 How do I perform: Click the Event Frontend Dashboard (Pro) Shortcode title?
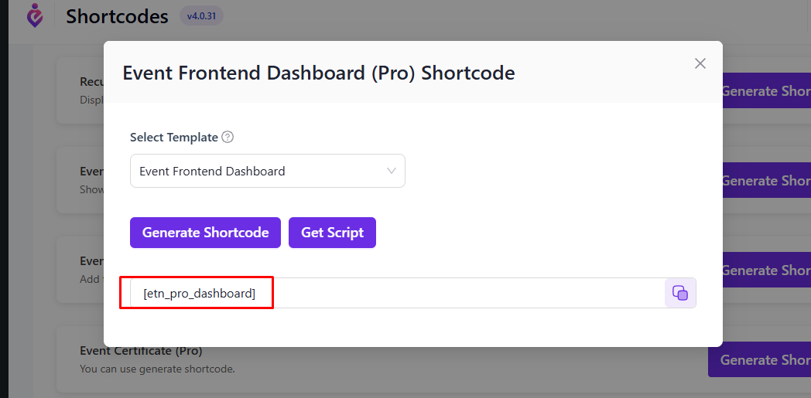319,73
